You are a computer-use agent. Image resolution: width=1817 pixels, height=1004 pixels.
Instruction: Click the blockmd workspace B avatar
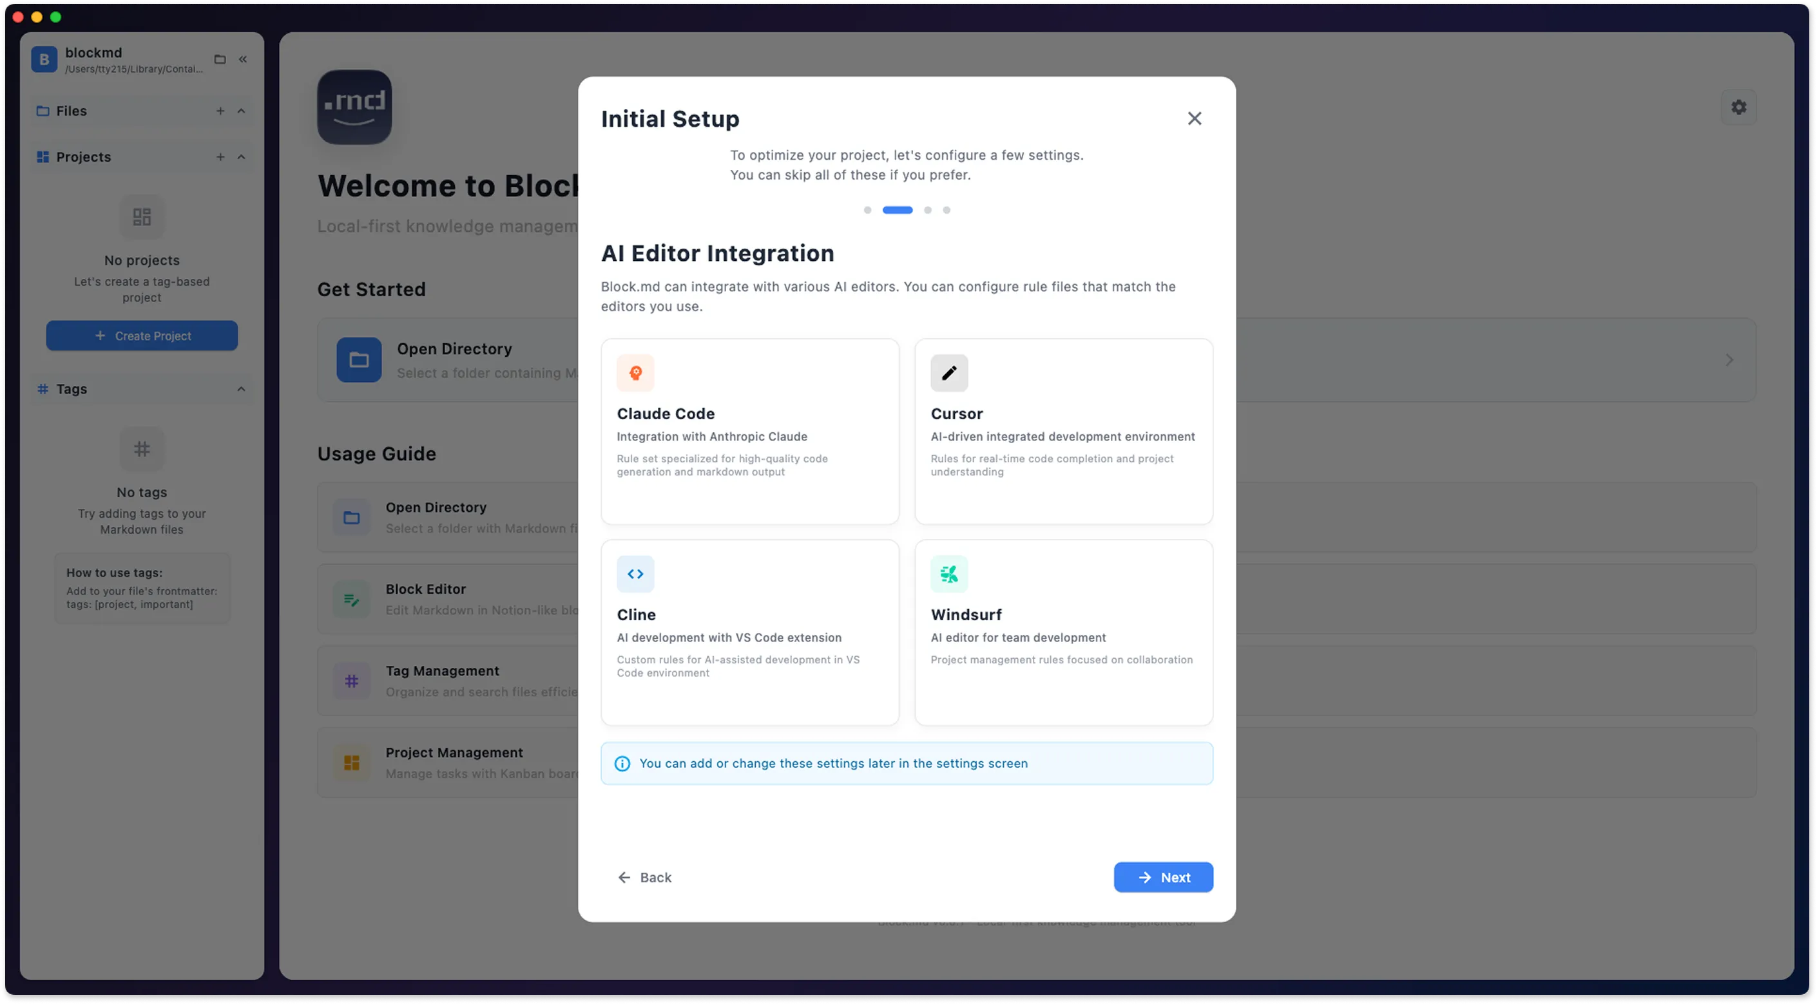[x=44, y=59]
